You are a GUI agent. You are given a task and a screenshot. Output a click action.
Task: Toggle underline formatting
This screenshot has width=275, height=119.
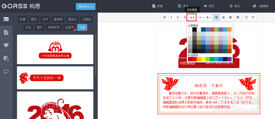coord(178,18)
